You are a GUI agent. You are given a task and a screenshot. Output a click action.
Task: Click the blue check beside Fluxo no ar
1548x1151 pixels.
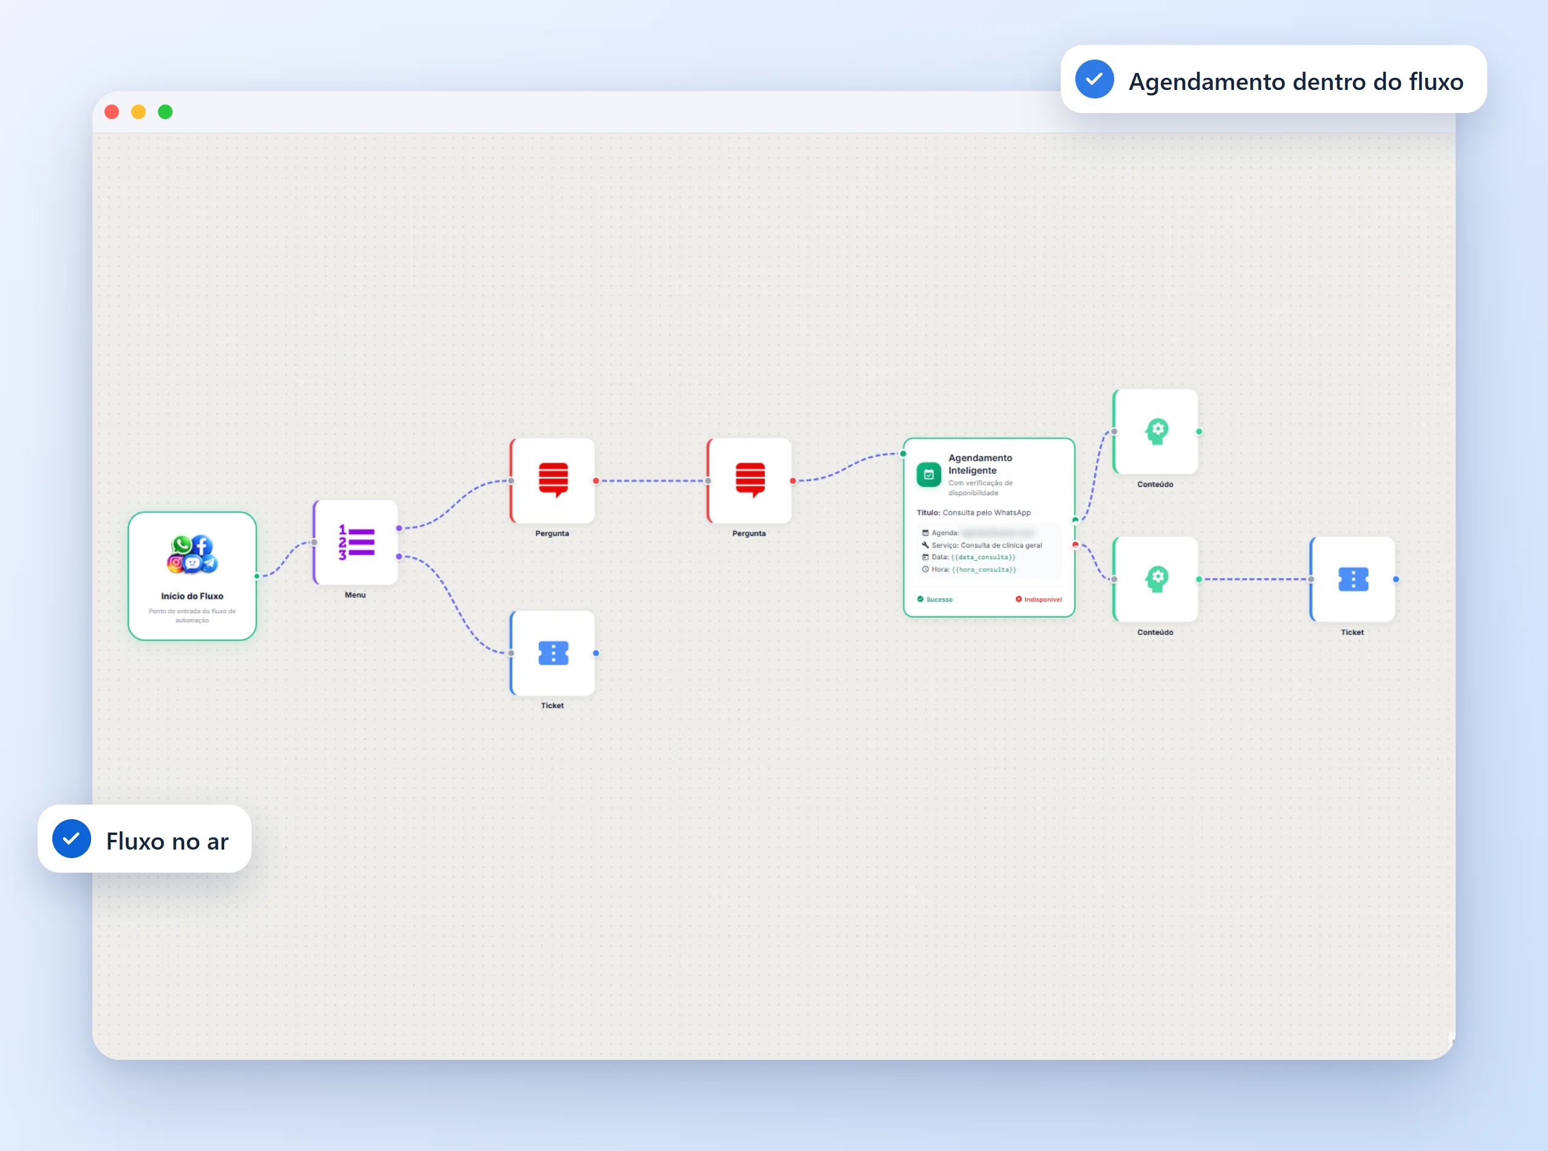point(72,839)
